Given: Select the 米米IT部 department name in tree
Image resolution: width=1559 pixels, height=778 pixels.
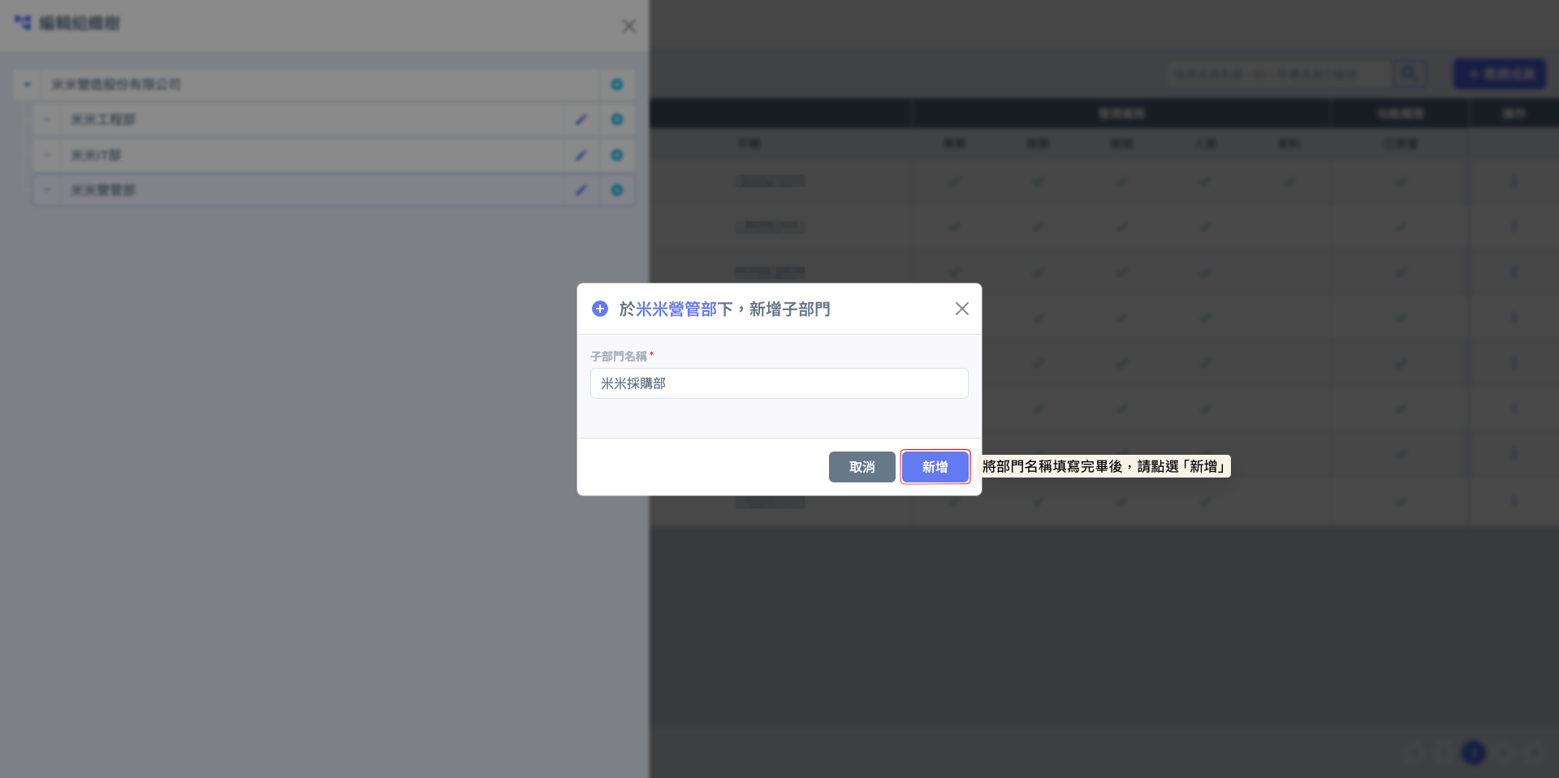Looking at the screenshot, I should [96, 155].
